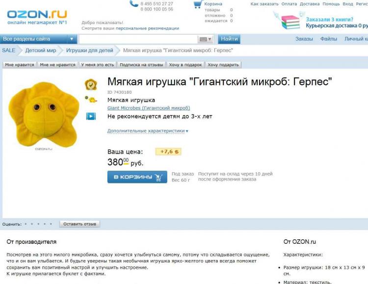Open the Giant Microbes brand link
The image size is (368, 284).
click(x=149, y=108)
